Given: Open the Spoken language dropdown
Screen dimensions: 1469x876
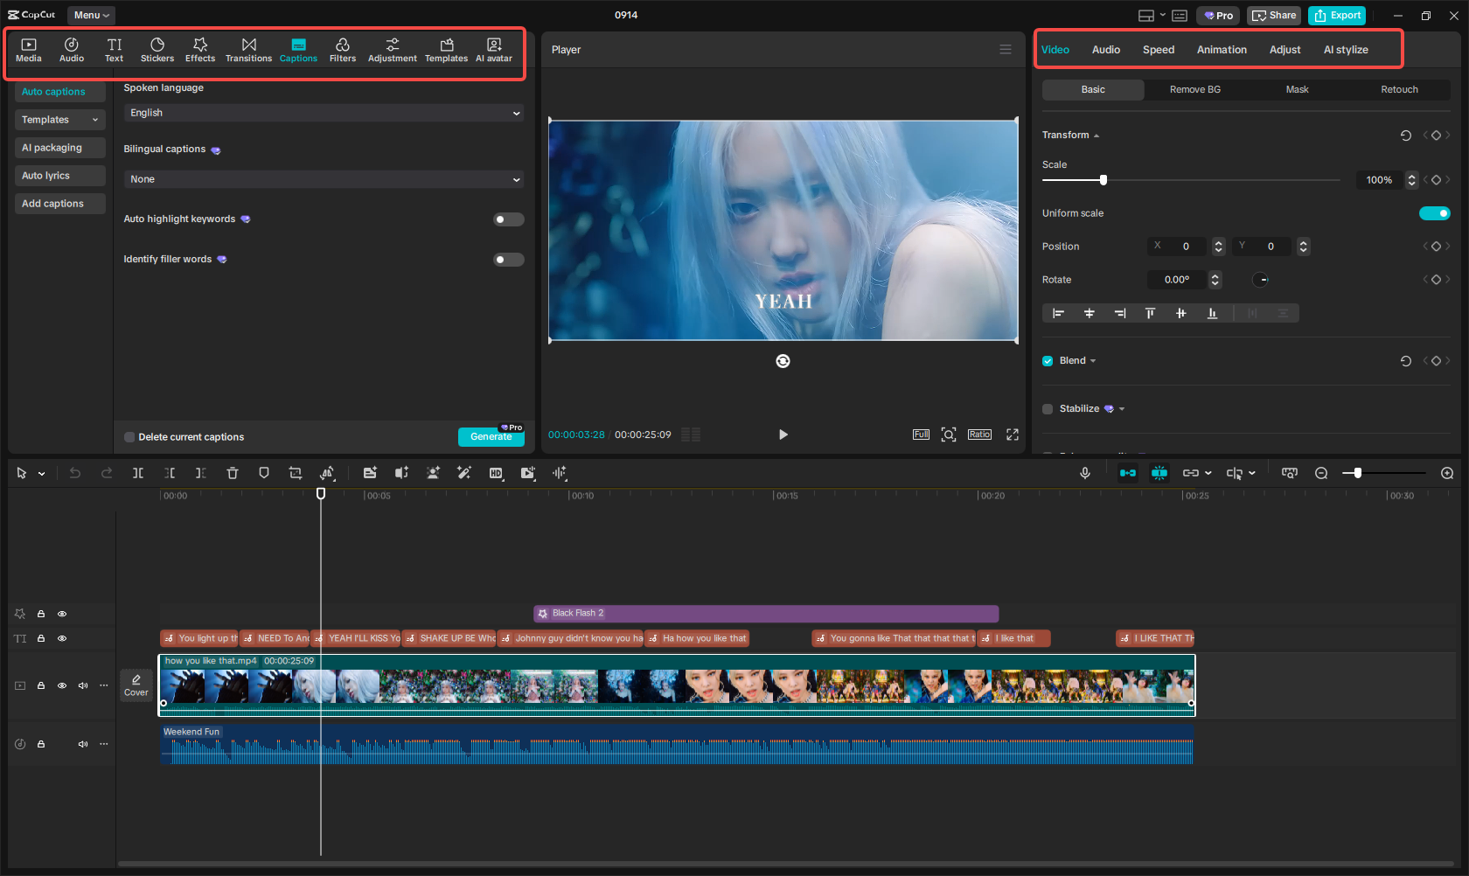Looking at the screenshot, I should pos(324,113).
